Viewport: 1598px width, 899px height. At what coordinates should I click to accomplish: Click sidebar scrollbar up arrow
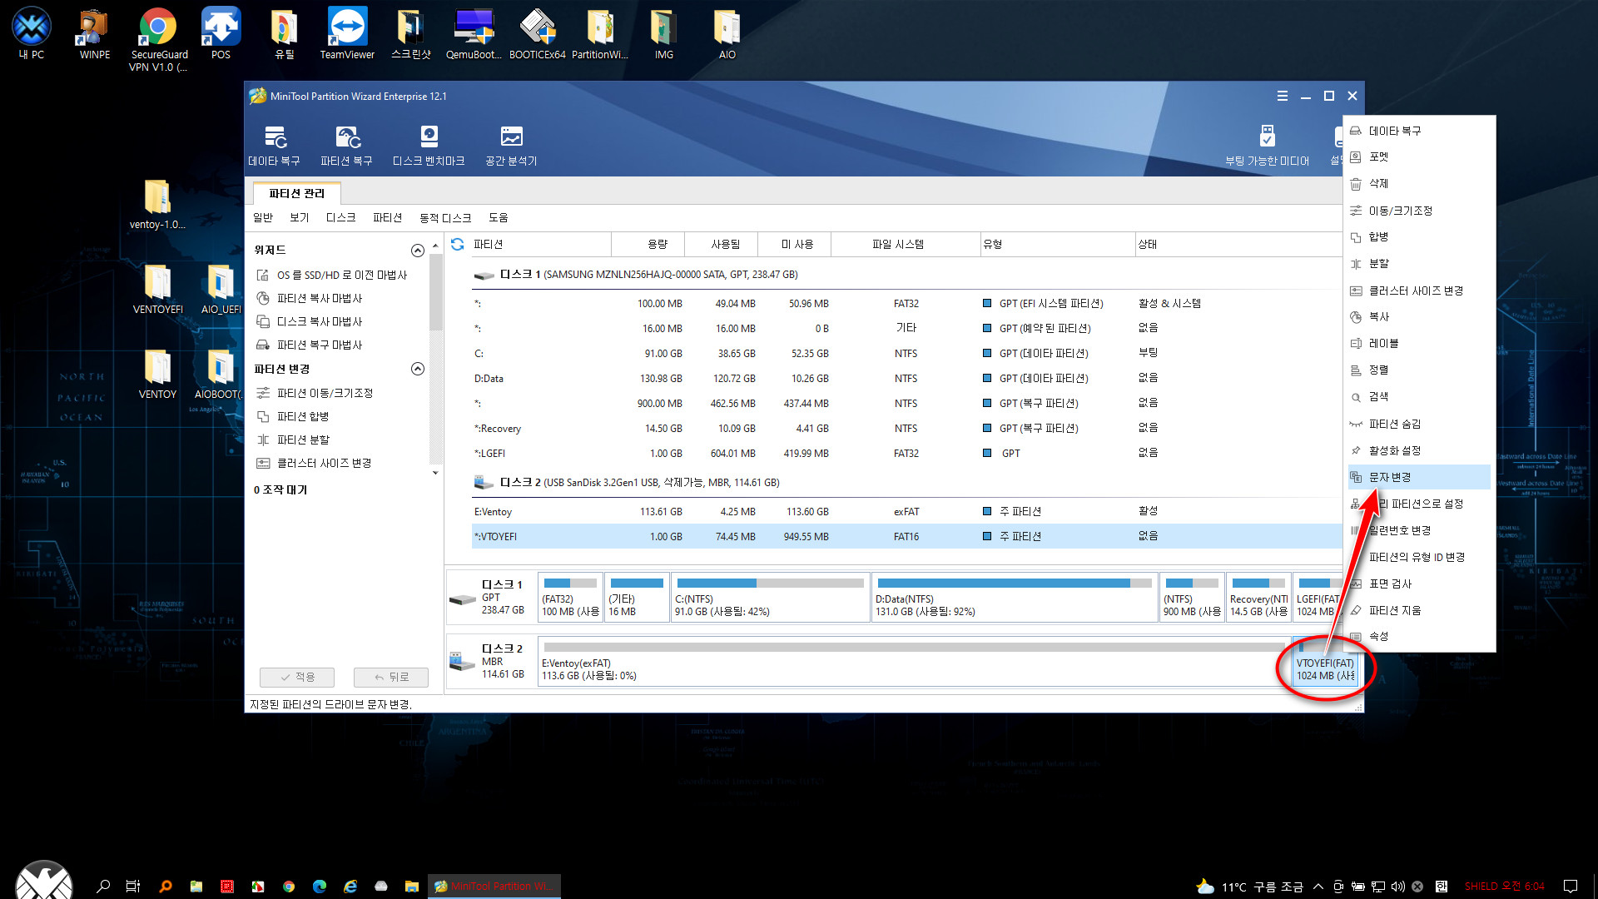(435, 246)
